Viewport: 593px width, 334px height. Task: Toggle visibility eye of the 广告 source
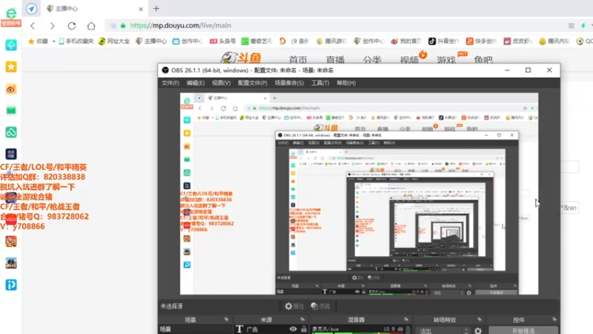tap(293, 329)
